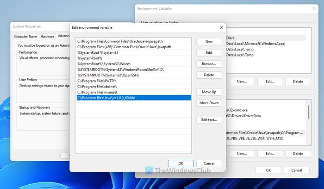Click New... under System variables in Environment Variables
Viewport: 324px width, 189px height.
242,154
